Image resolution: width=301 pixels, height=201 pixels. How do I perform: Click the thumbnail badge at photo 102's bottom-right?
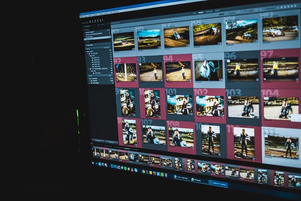222,116
